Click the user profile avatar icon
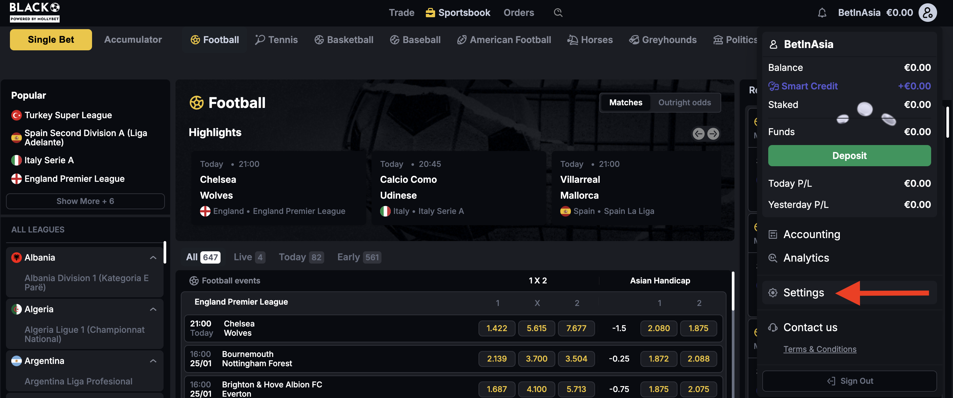The height and width of the screenshot is (398, 953). click(927, 13)
